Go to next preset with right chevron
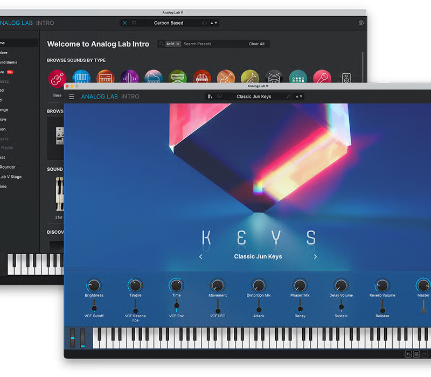Image resolution: width=431 pixels, height=377 pixels. (315, 257)
